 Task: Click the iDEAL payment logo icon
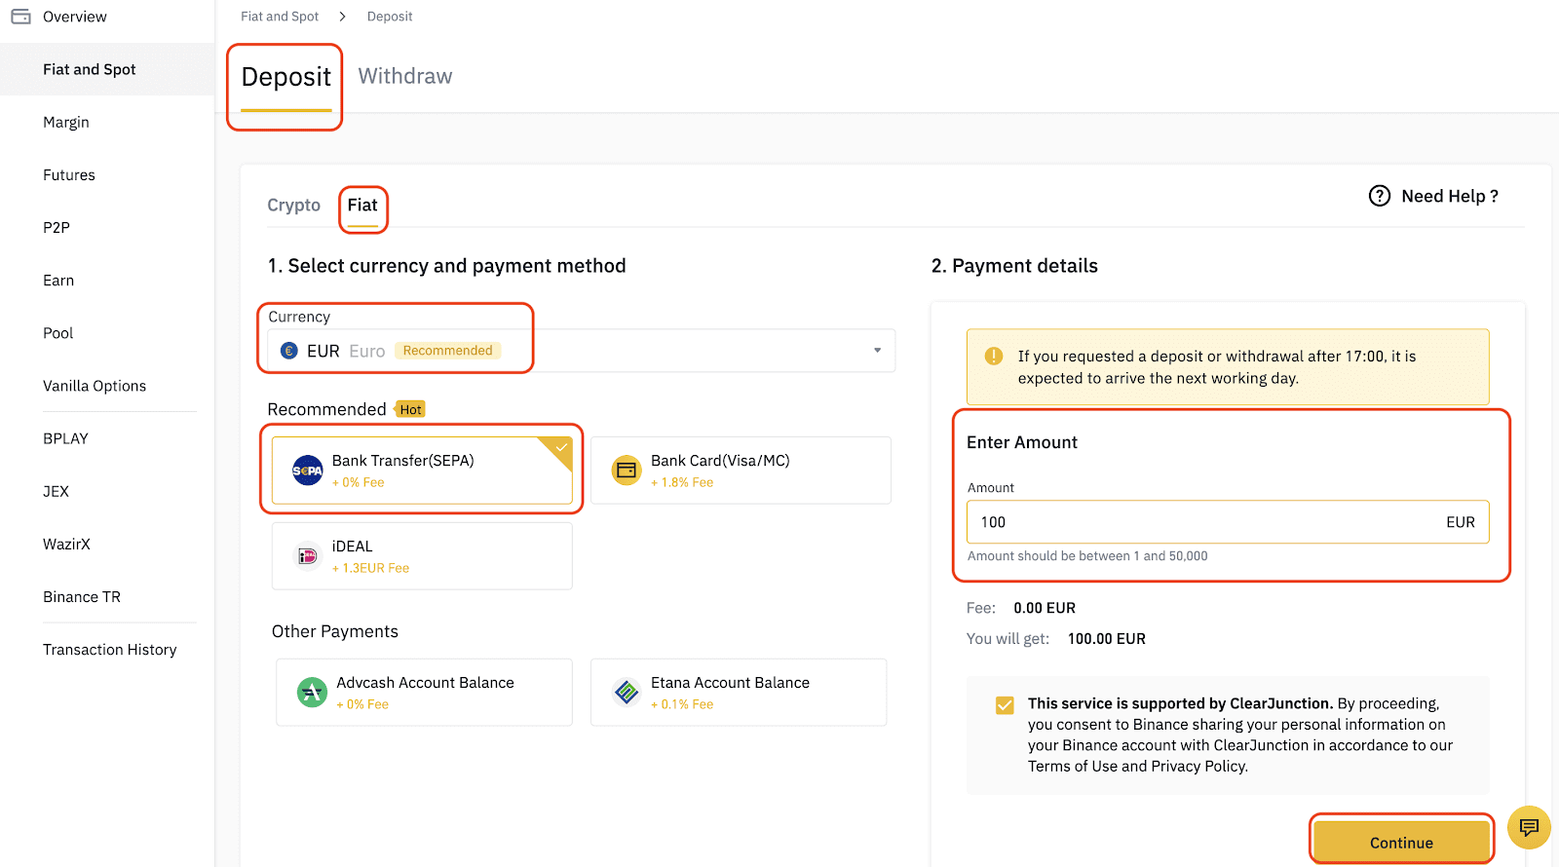point(307,556)
